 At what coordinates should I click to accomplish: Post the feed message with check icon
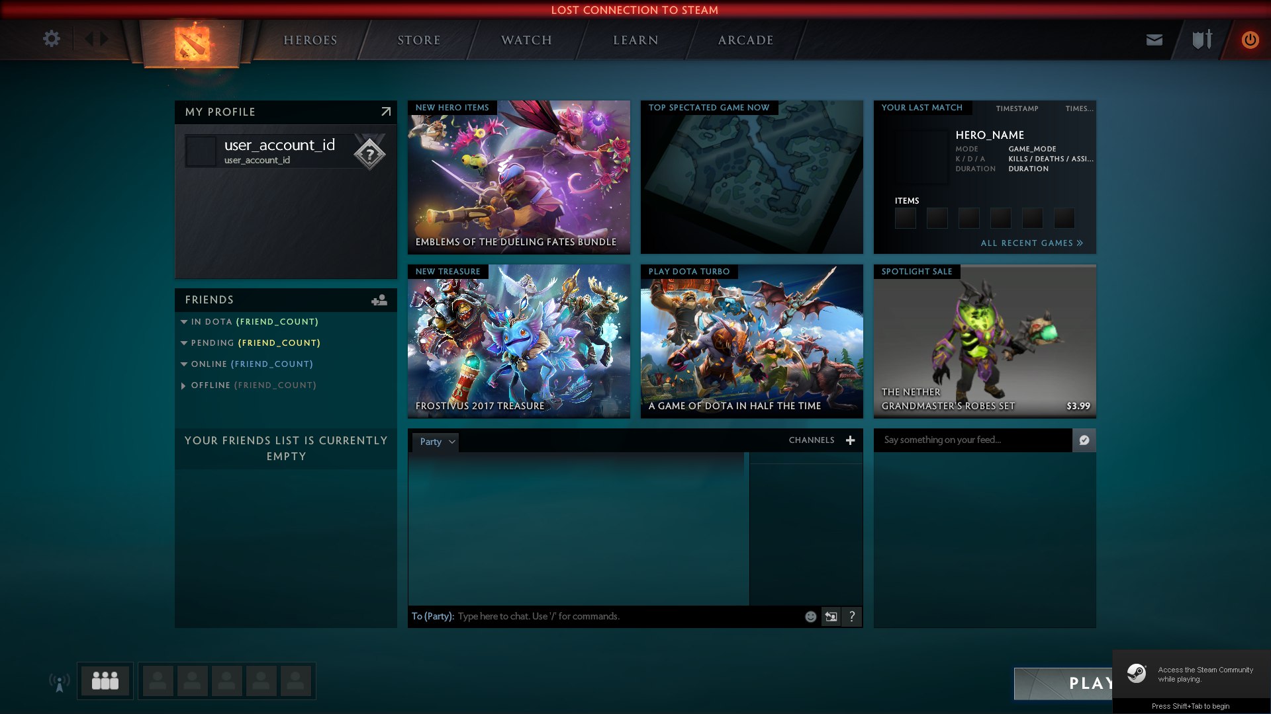coord(1084,440)
